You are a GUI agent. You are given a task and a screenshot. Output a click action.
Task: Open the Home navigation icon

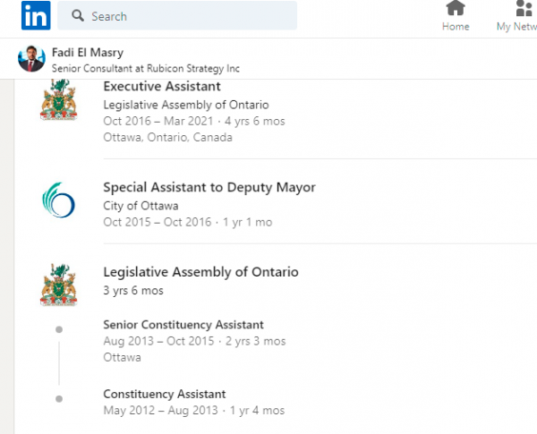coord(456,8)
